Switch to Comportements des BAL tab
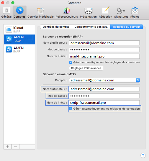Viewport: 149px width, 161px height. pos(91,27)
